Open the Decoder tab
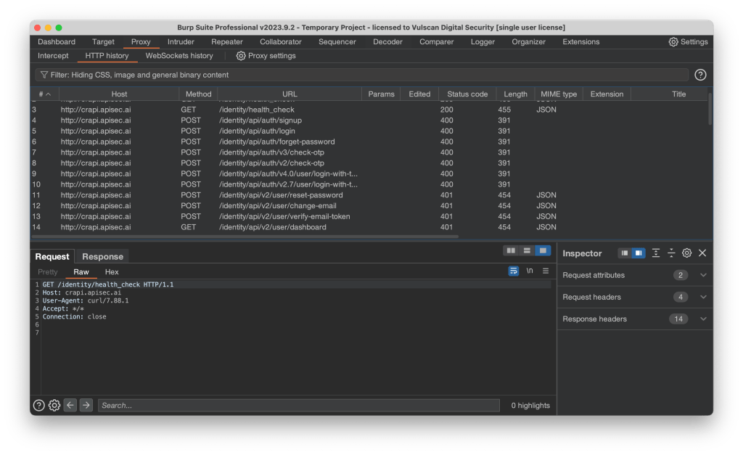 [387, 41]
